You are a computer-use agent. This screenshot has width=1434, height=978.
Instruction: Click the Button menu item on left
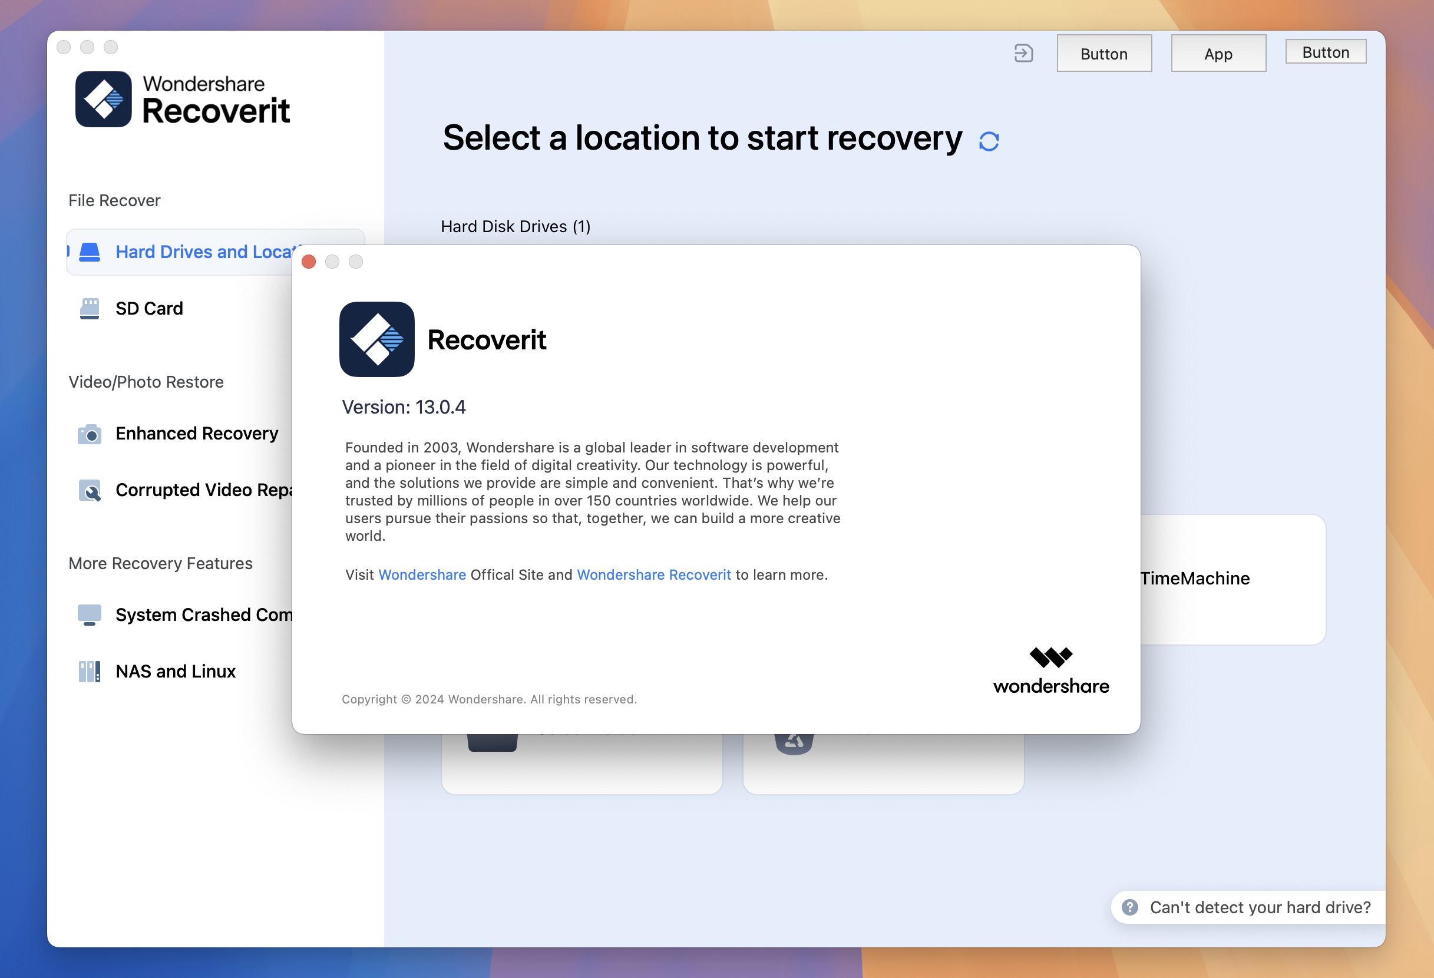click(1103, 54)
